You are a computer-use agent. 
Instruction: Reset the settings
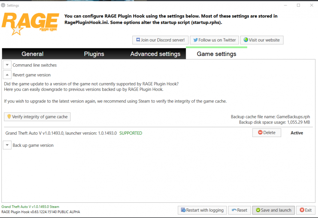pyautogui.click(x=239, y=210)
